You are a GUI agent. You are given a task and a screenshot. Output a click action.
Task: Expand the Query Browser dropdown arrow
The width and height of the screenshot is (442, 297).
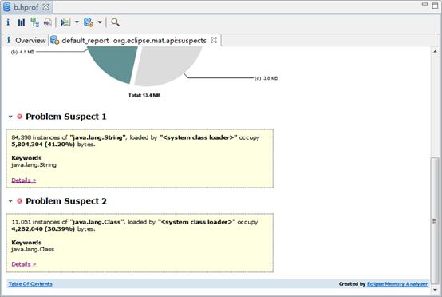[x=100, y=22]
